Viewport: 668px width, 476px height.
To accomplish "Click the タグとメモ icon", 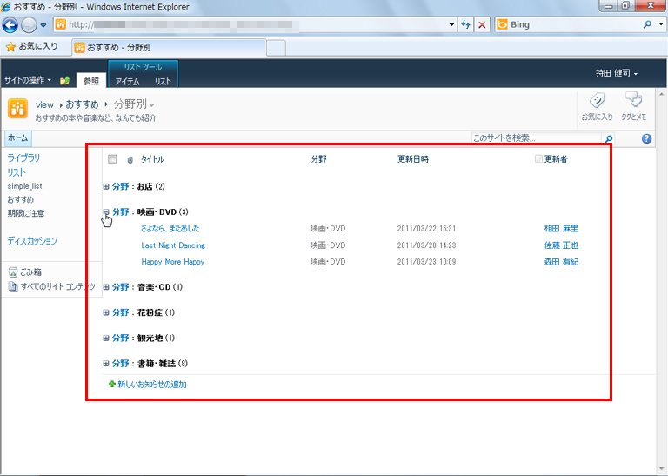I will [633, 105].
